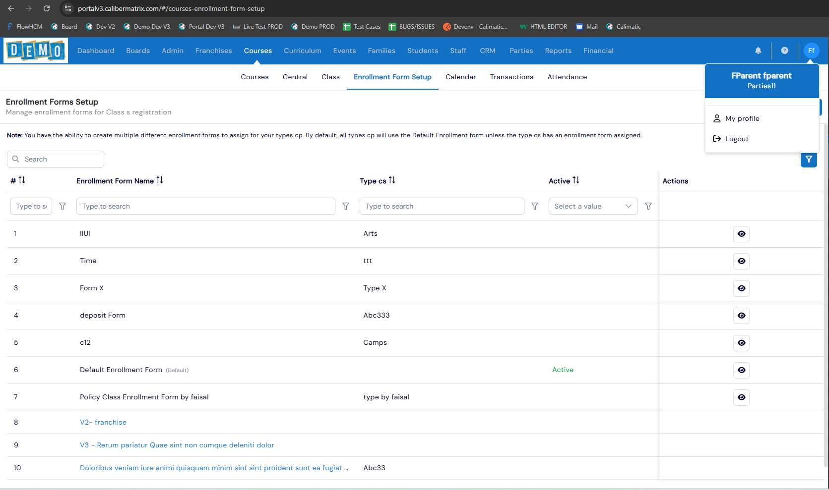Expand the Active Select a value dropdown

[593, 206]
